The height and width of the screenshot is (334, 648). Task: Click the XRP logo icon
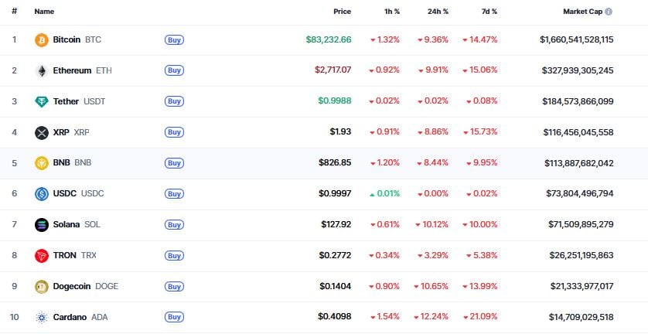pos(42,132)
